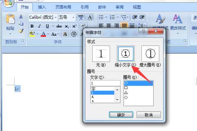Expand the Bullets dropdown arrow
Screen dimensions: 197x131
106,17
